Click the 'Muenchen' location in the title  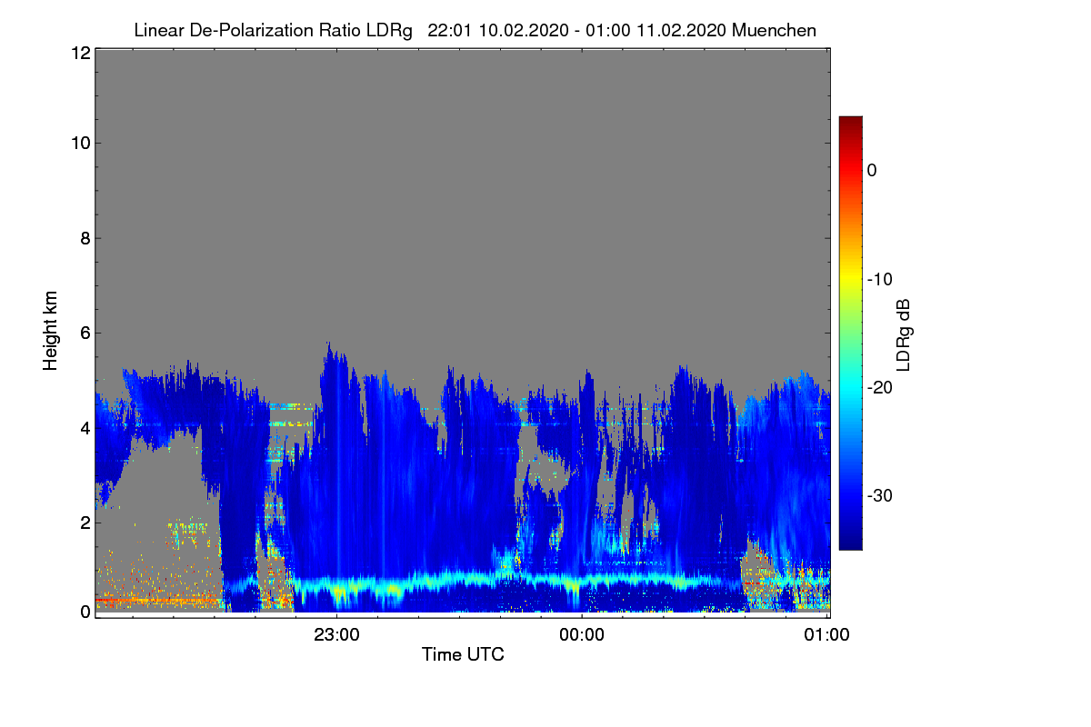(x=776, y=30)
